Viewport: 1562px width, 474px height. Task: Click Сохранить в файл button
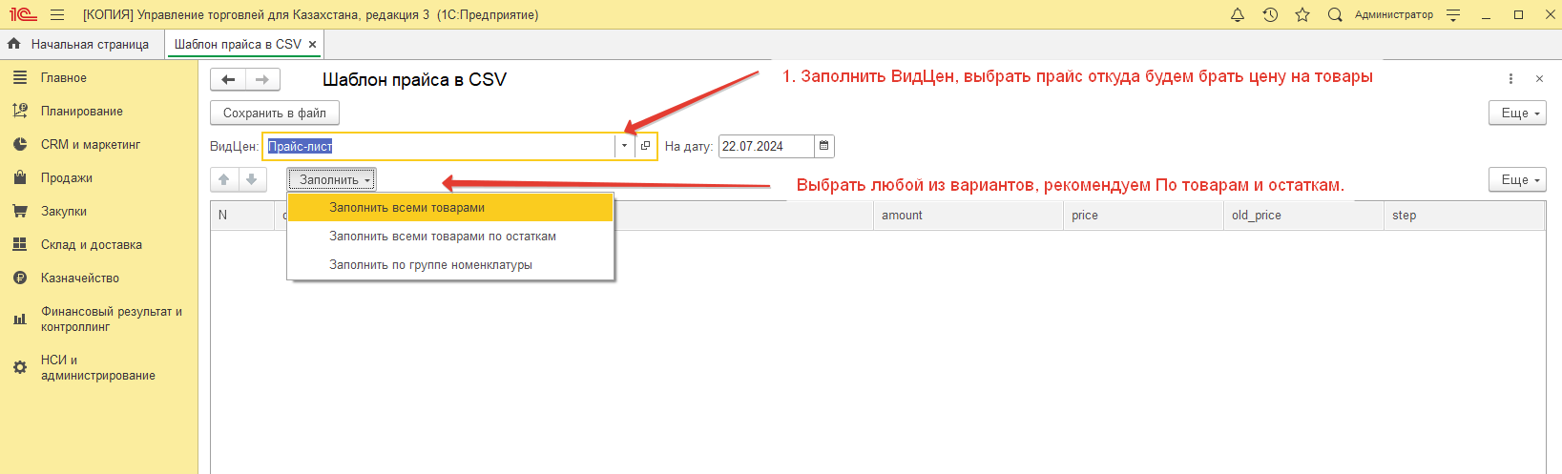click(275, 113)
